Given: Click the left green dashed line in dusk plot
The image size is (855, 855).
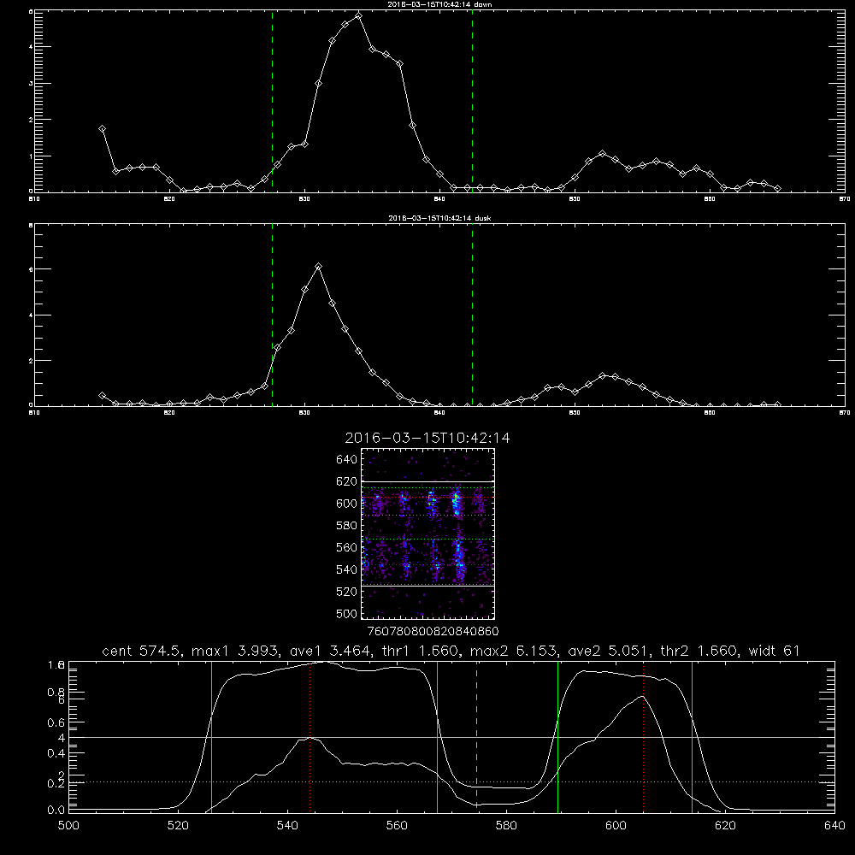Looking at the screenshot, I should click(x=272, y=315).
